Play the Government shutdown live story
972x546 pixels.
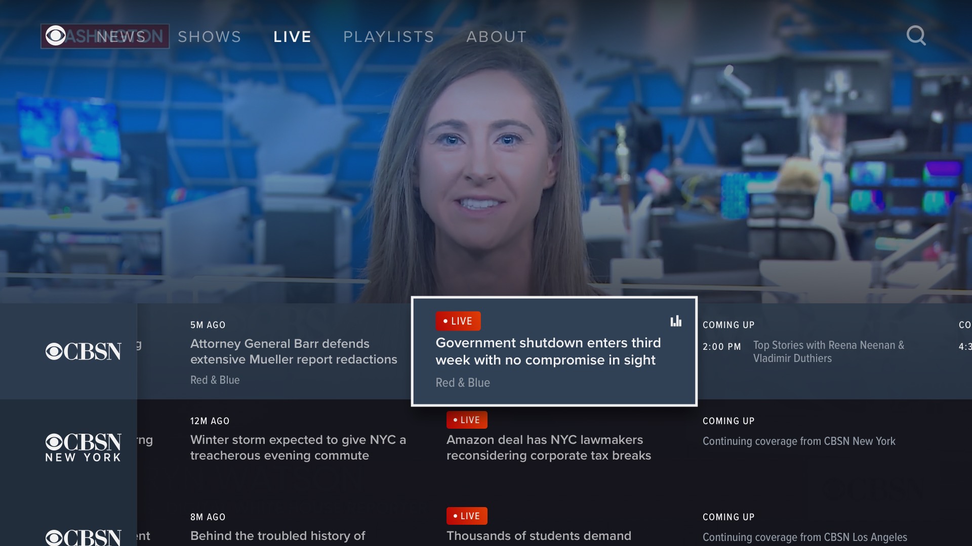pos(548,351)
